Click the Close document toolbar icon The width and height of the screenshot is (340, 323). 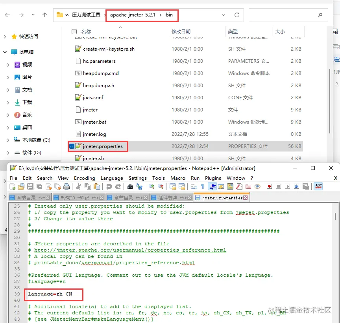[48, 186]
